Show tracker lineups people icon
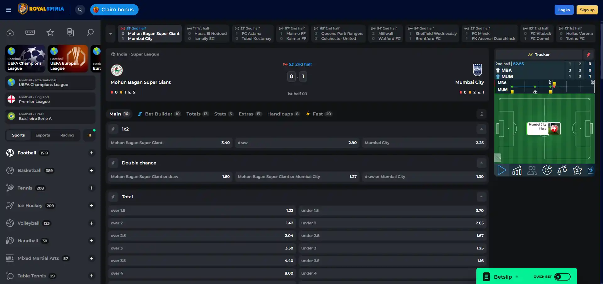This screenshot has width=603, height=284. (x=532, y=170)
